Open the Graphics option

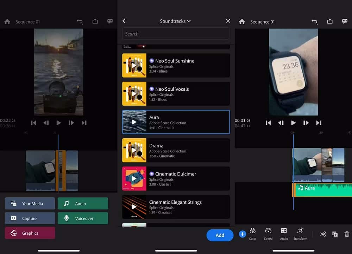pyautogui.click(x=30, y=233)
